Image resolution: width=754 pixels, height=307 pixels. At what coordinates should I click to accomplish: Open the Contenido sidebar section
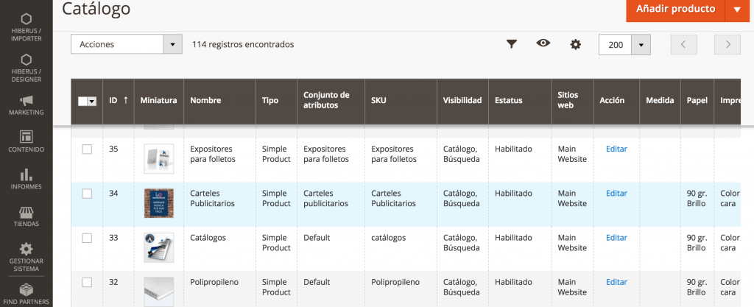[x=27, y=142]
